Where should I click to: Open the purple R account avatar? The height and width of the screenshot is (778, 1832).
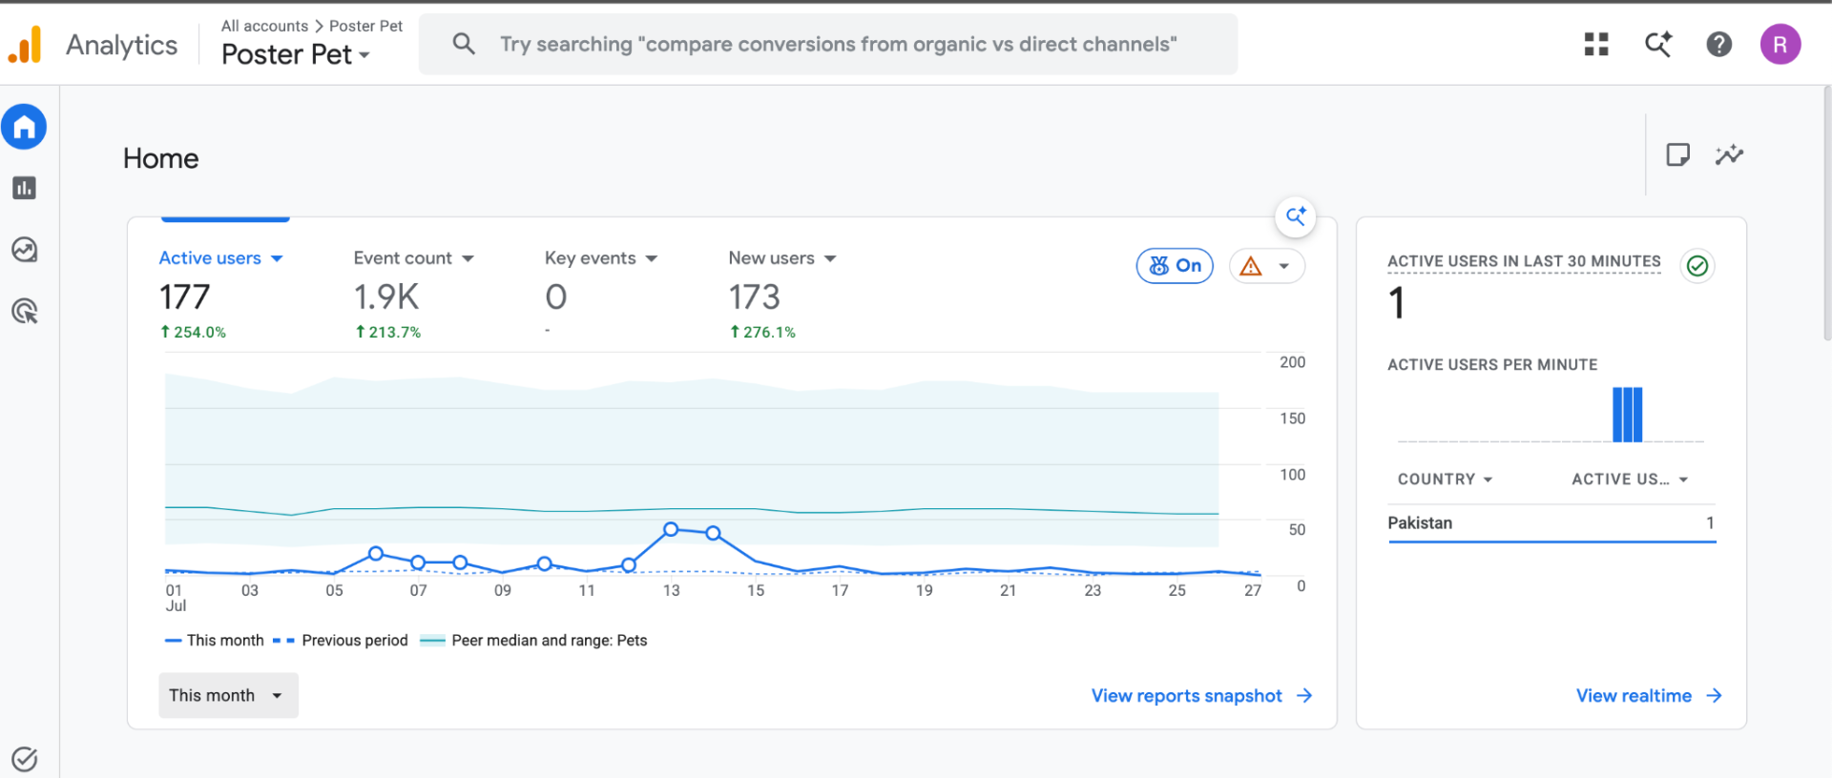point(1780,44)
